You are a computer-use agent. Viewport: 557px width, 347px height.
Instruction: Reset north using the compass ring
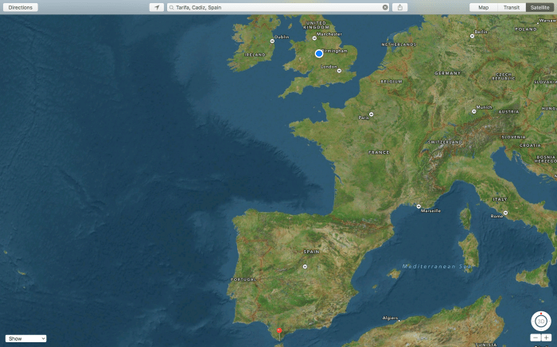pyautogui.click(x=541, y=313)
